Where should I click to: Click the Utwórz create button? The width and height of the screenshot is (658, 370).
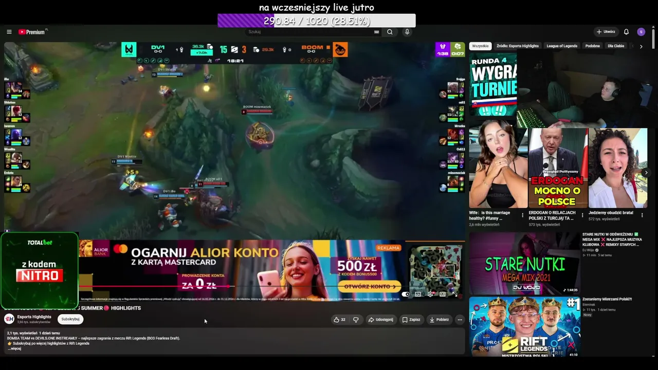[x=606, y=32]
